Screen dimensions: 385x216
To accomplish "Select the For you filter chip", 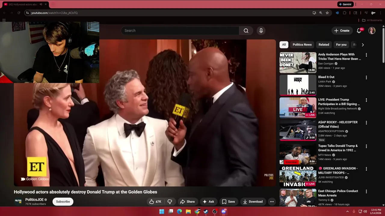I will (341, 45).
